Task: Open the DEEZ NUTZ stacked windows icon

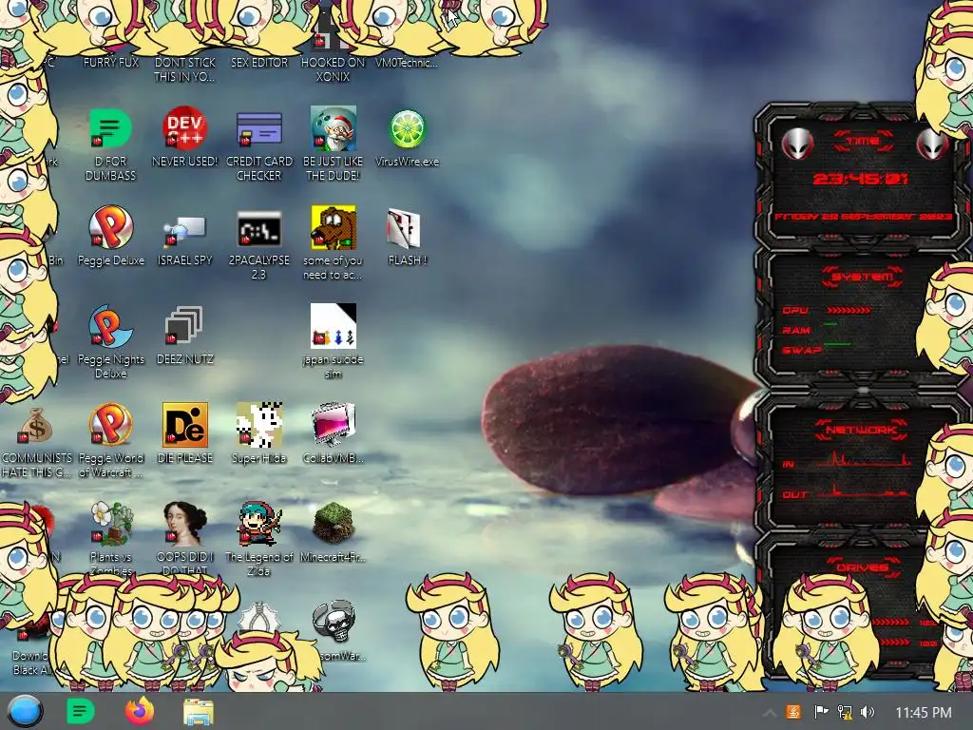Action: click(184, 325)
